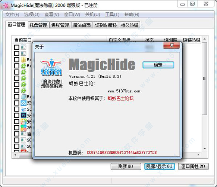Click the 状态 column header

[149, 40]
